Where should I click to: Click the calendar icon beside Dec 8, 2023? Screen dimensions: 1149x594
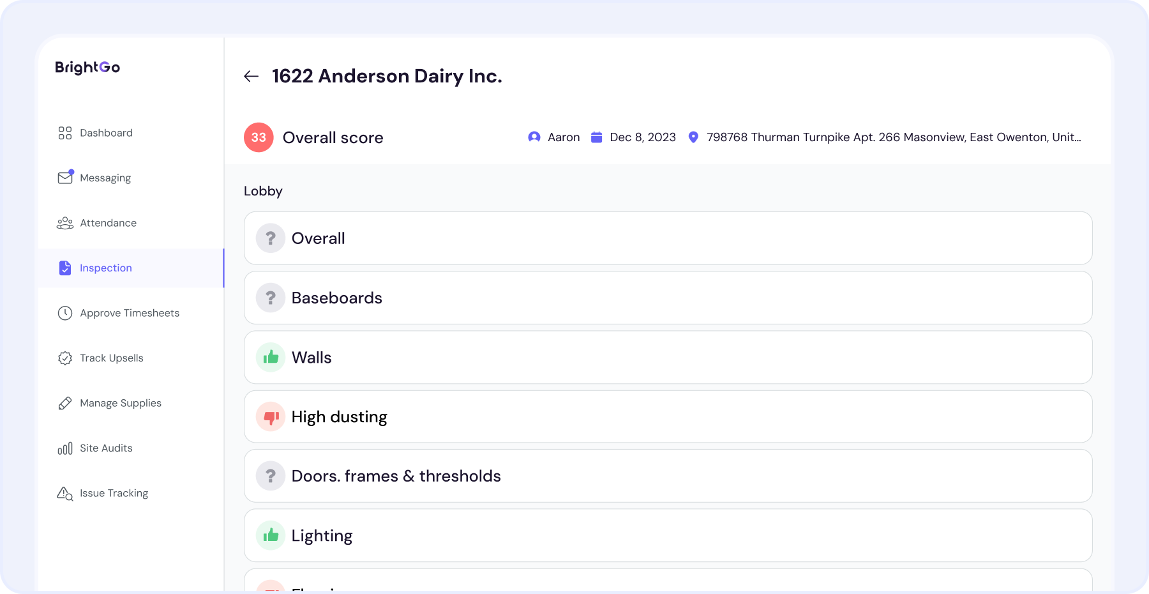(596, 137)
